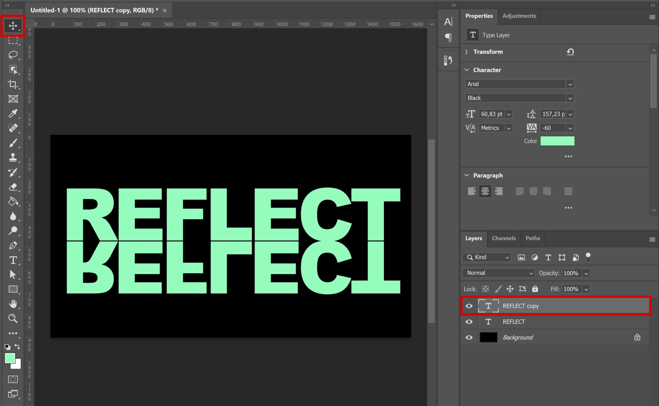Apply center text alignment
This screenshot has width=659, height=406.
(x=485, y=191)
